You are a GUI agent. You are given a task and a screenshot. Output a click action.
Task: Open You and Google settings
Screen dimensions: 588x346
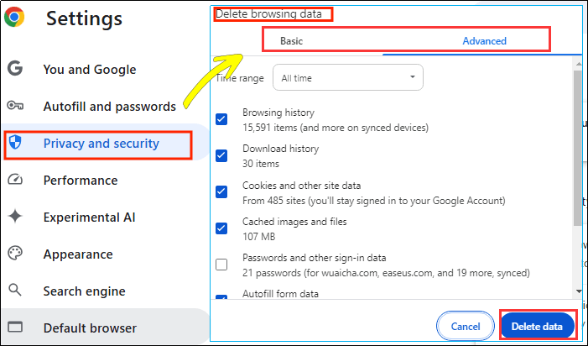point(89,70)
